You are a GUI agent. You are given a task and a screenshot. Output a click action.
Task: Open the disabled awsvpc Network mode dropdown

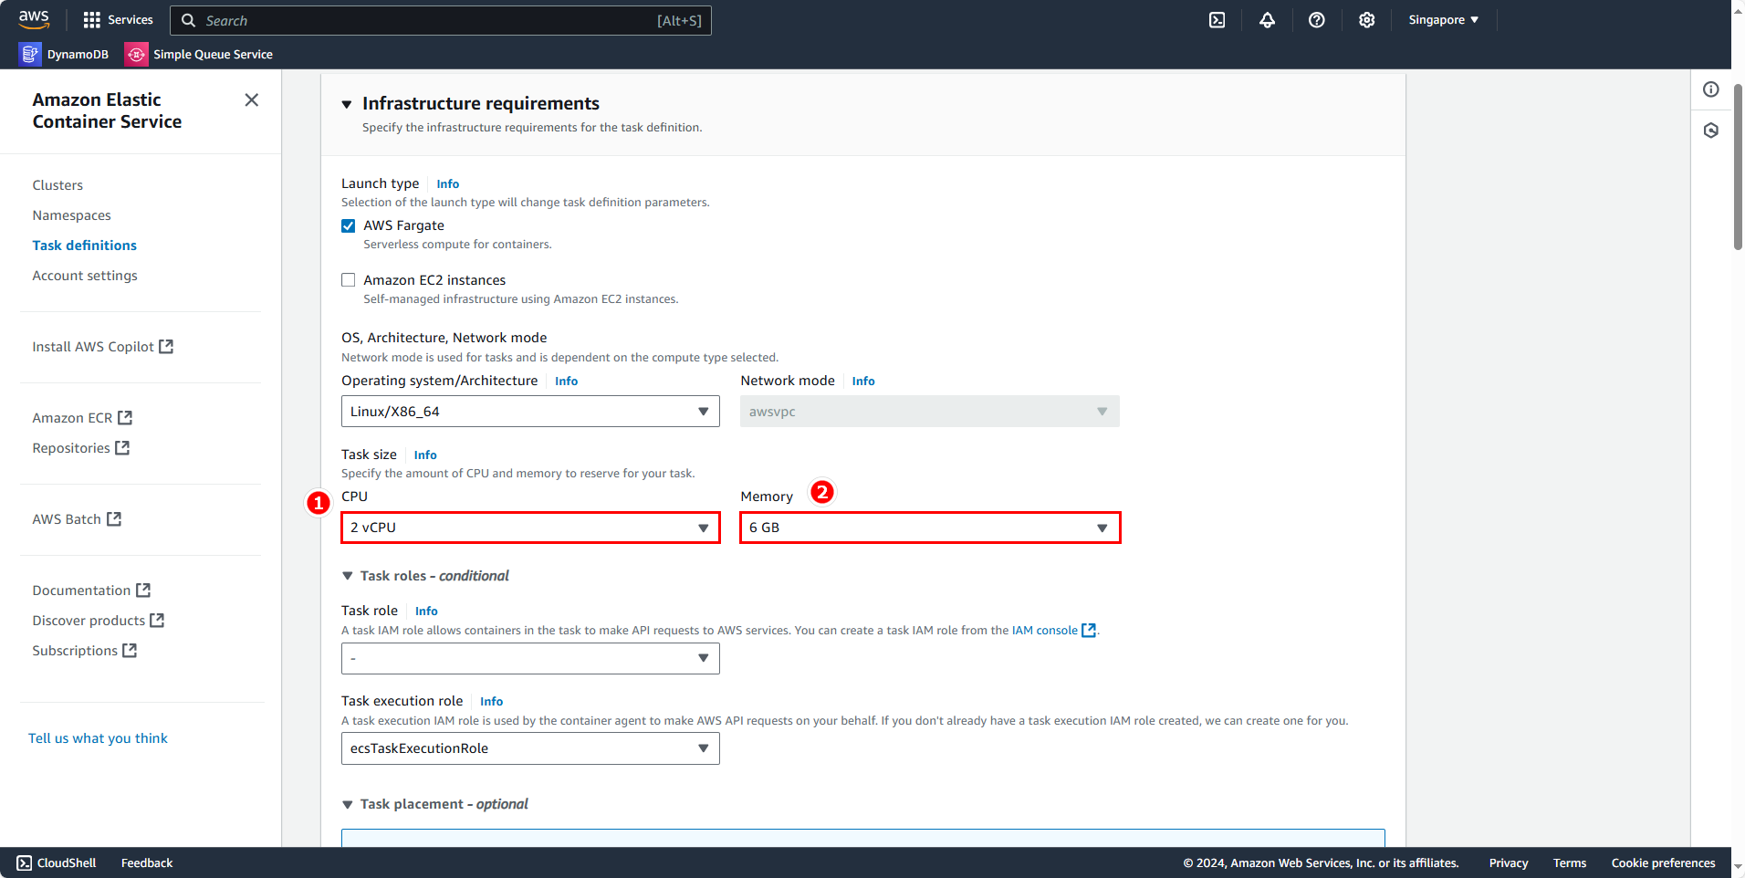click(930, 412)
